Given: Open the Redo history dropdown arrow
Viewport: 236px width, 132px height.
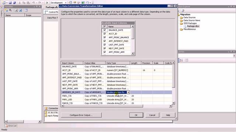Looking at the screenshot, I should coord(43,3).
